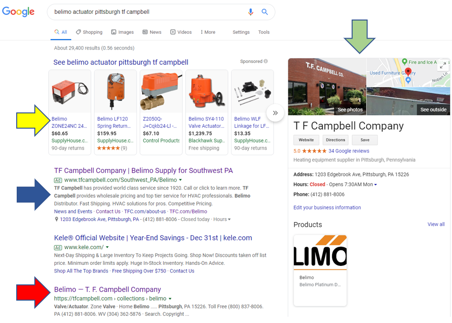
Task: Switch to the Images tab
Action: coord(123,32)
